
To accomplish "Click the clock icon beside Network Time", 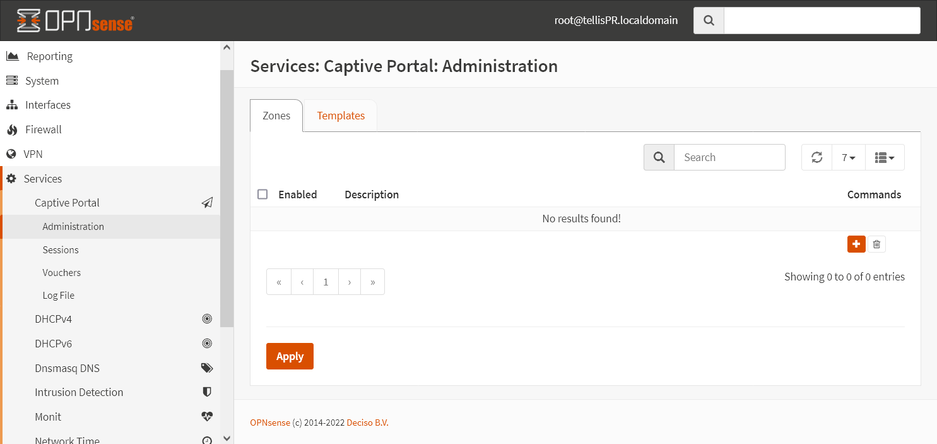I will point(207,438).
